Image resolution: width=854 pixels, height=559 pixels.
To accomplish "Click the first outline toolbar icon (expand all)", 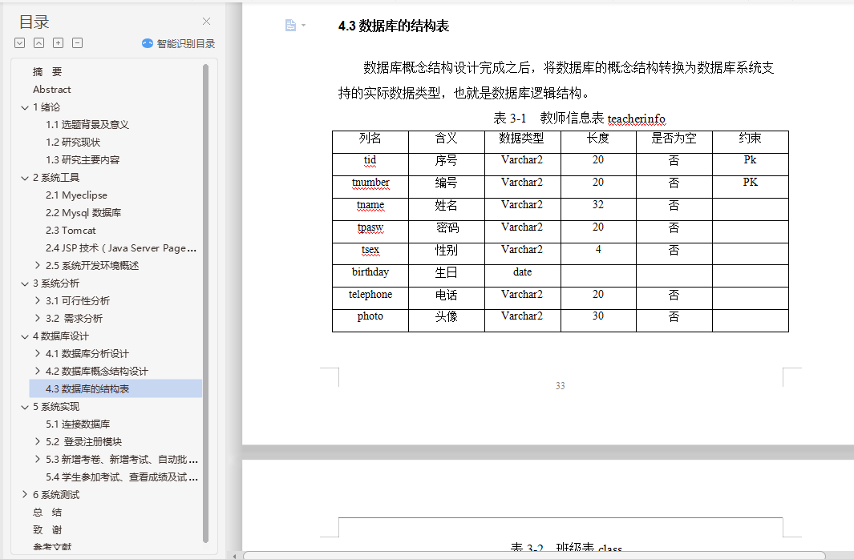I will (19, 43).
